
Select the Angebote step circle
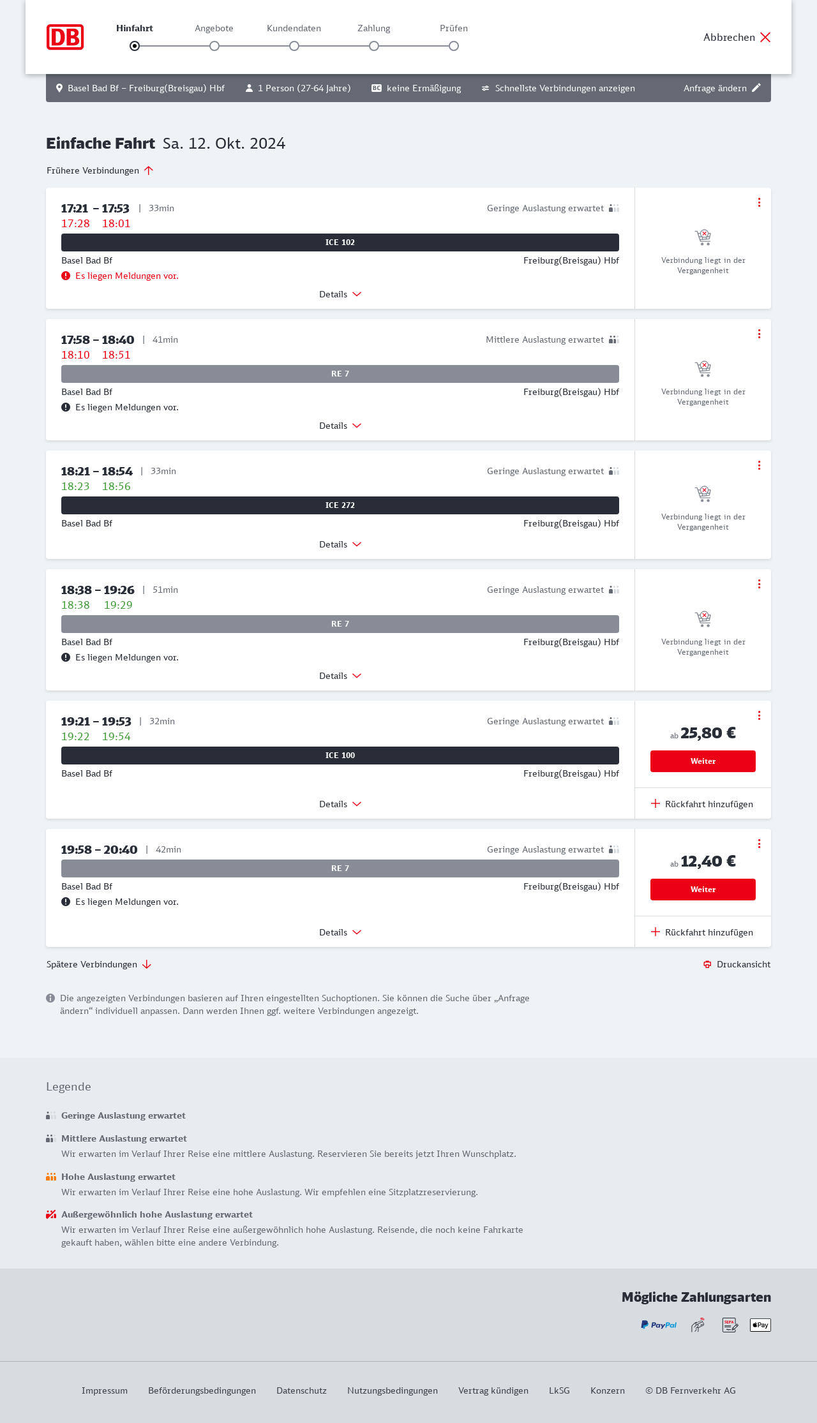coord(214,46)
